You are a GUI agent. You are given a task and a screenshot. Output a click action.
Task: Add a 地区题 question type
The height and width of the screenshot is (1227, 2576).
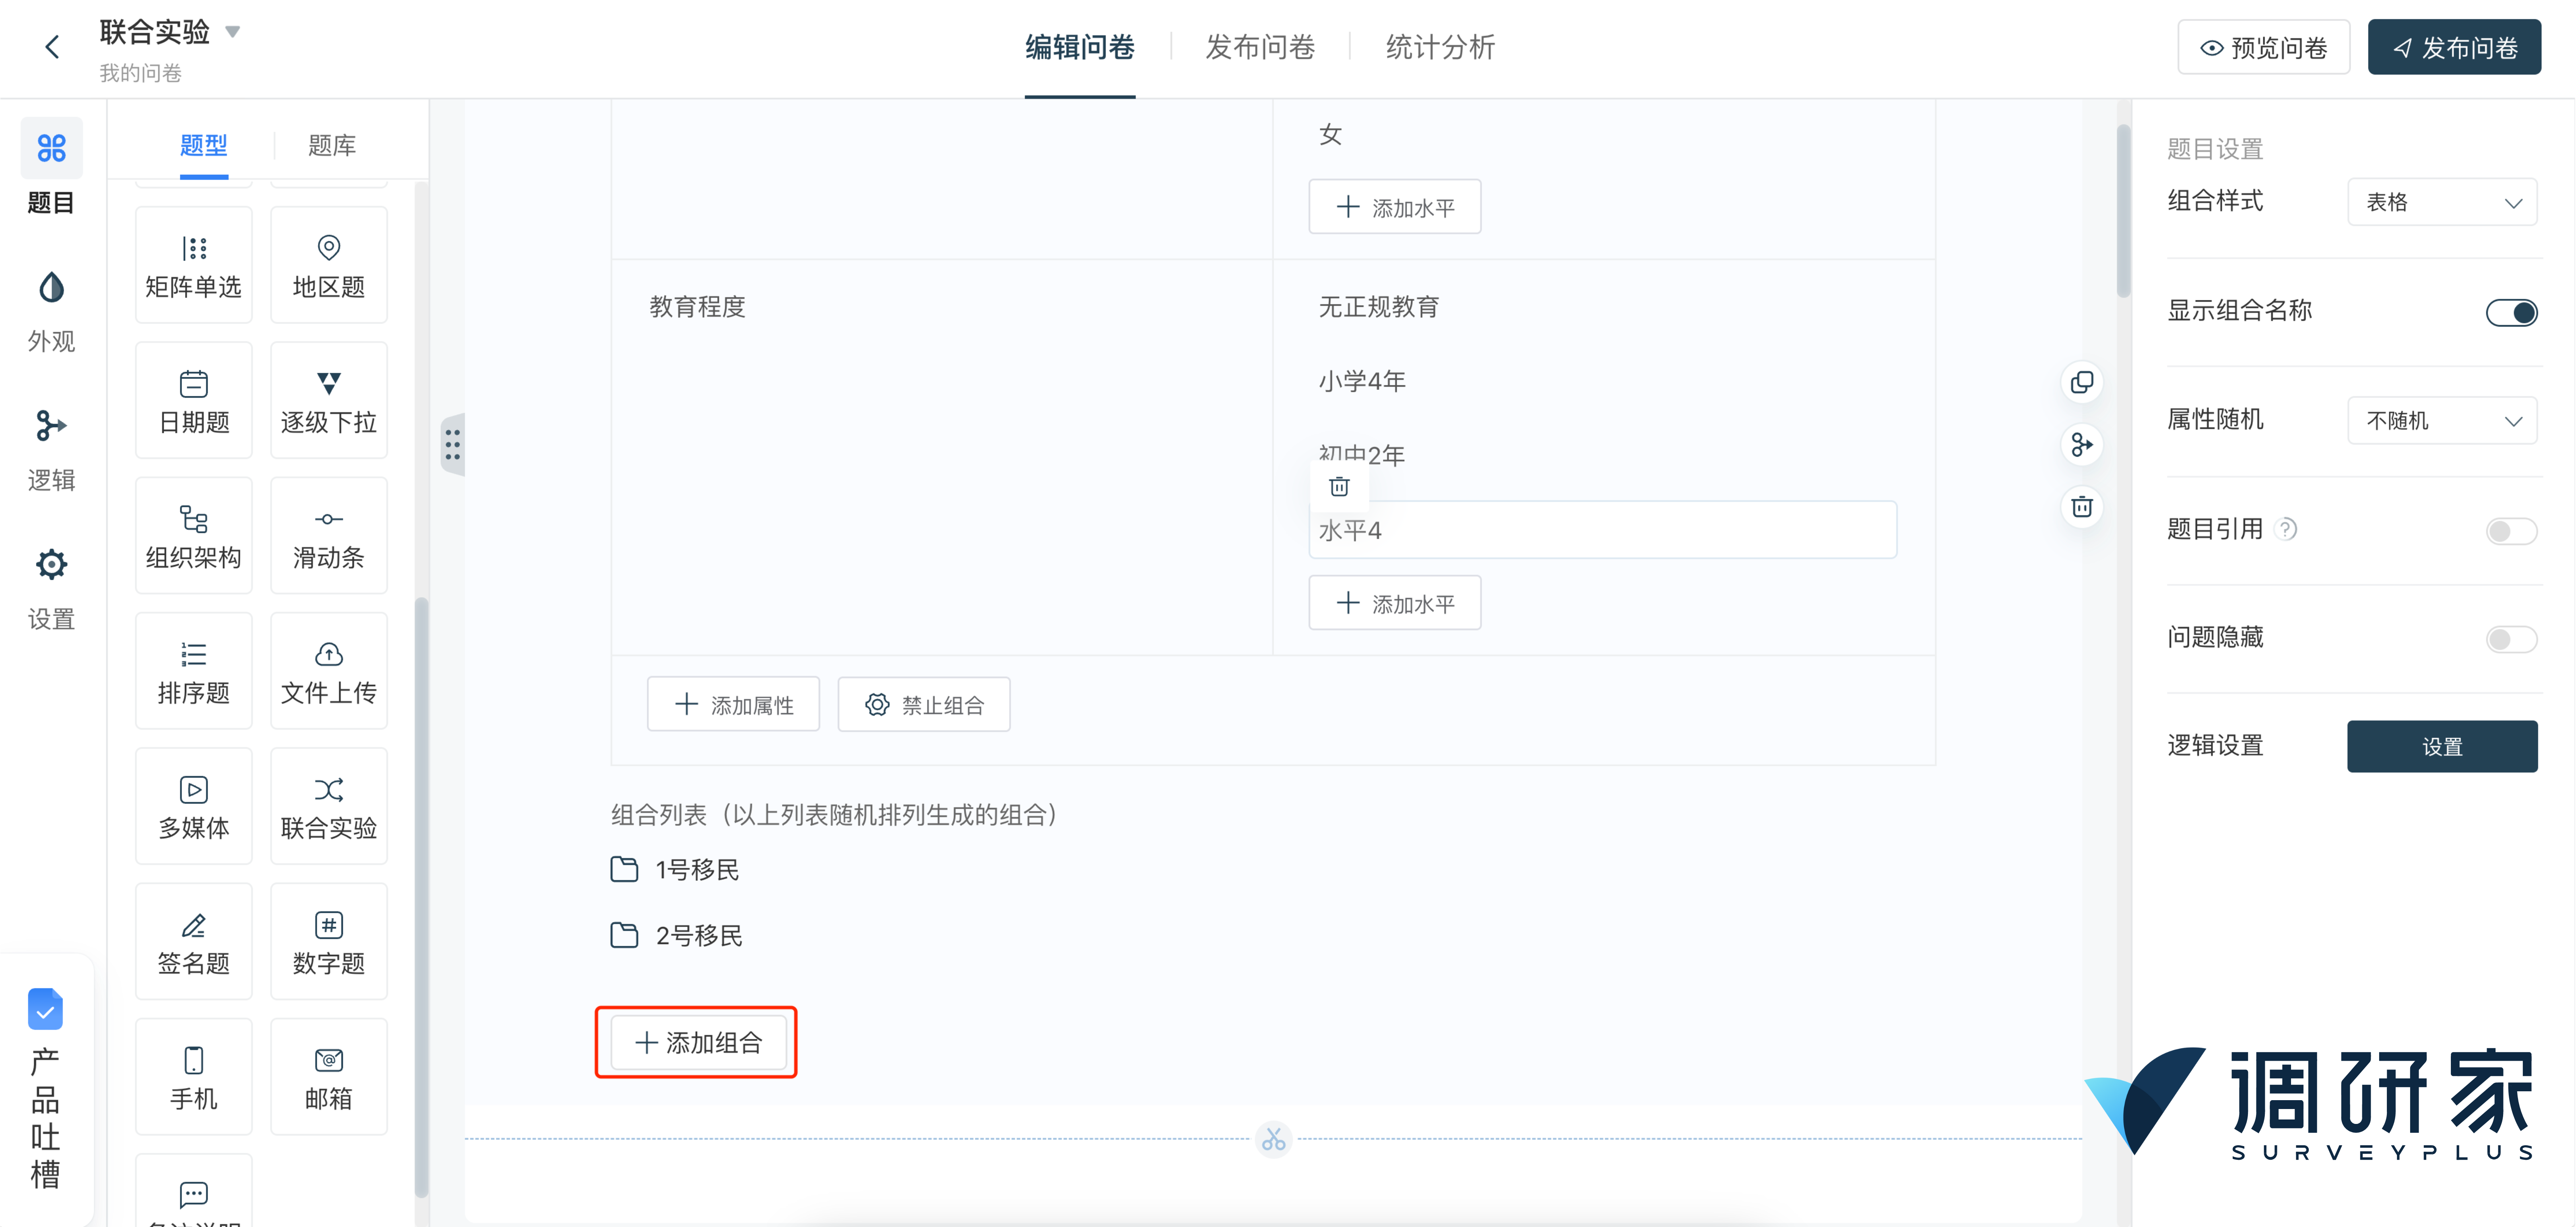(329, 265)
